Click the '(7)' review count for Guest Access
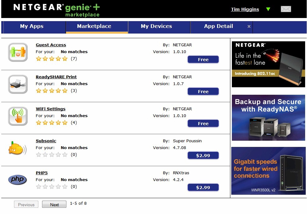Screen dimensions: 307x214 coord(74,59)
